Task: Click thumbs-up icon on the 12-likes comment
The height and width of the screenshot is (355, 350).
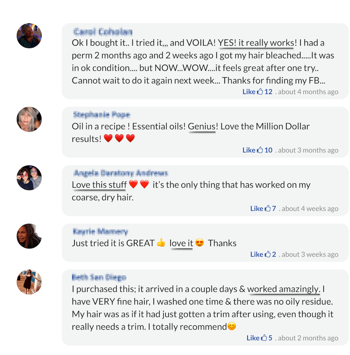Action: tap(260, 92)
